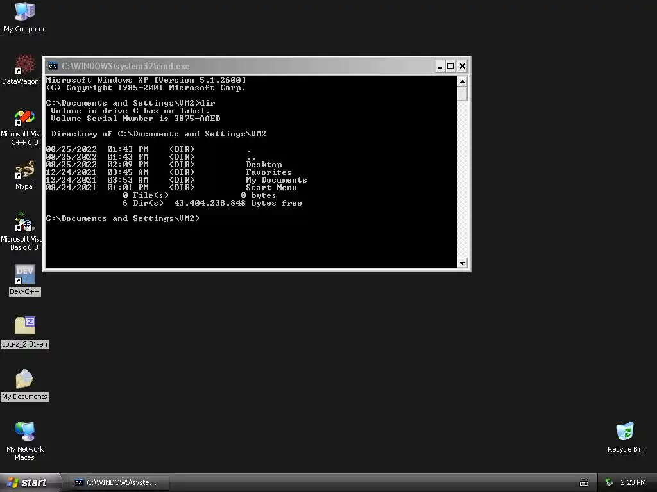Close the cmd.exe window
Screen dimensions: 657x492
click(x=462, y=66)
